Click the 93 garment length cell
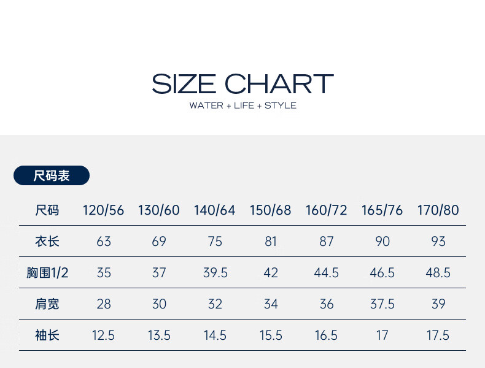485x368 pixels. click(438, 241)
